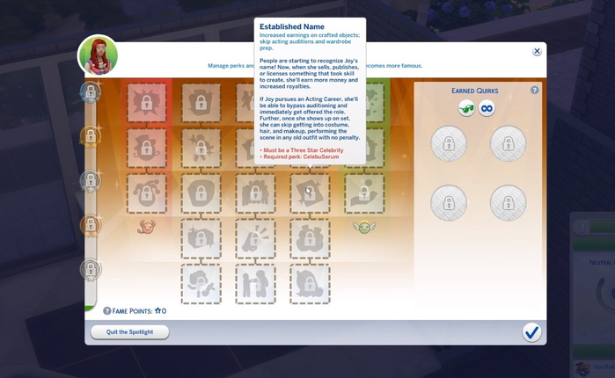Click the 'Must be a Three Star Celebrity' requirement
615x378 pixels.
coord(304,150)
